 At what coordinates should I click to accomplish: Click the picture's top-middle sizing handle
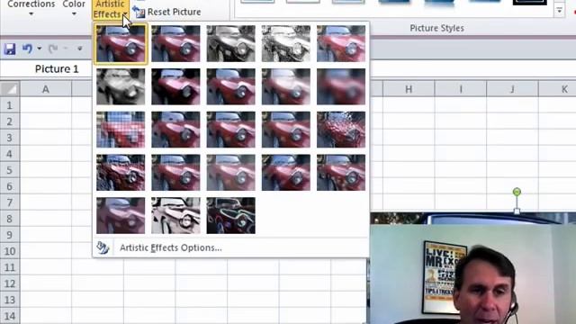[517, 211]
